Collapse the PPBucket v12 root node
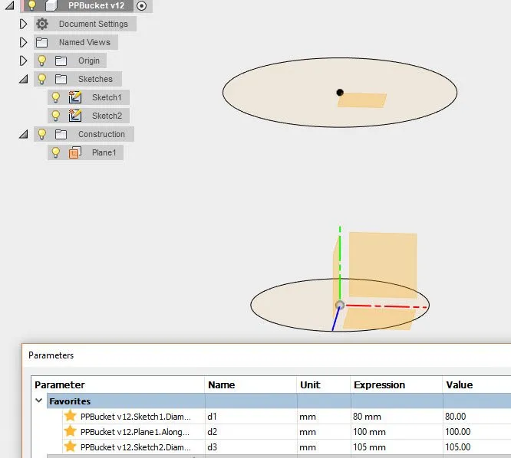511x458 pixels. point(10,5)
